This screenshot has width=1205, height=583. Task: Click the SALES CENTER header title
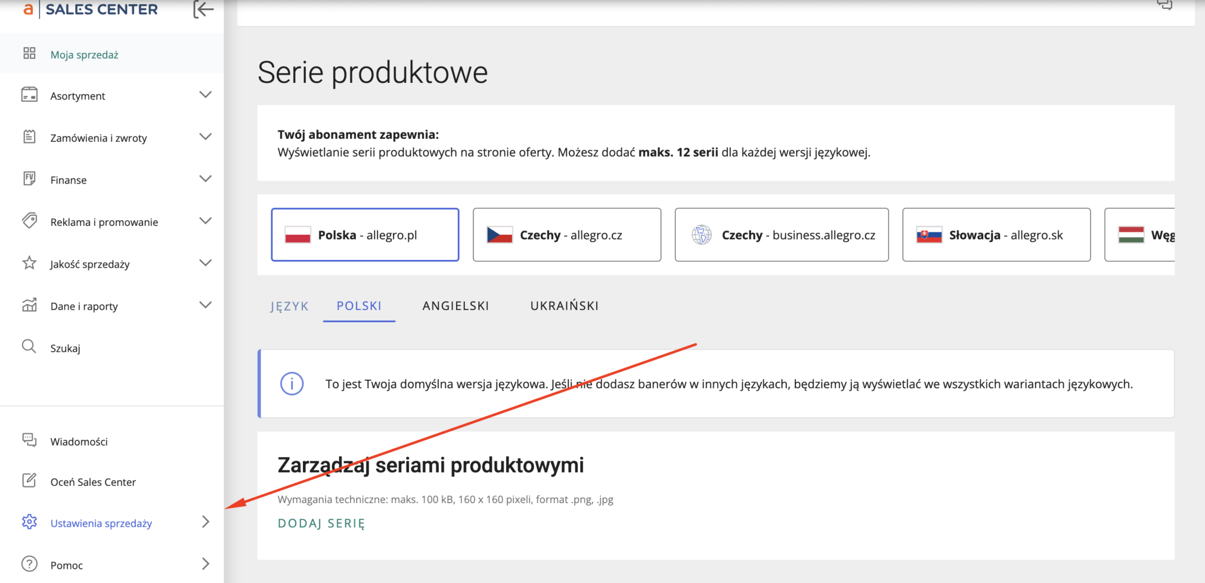[102, 9]
